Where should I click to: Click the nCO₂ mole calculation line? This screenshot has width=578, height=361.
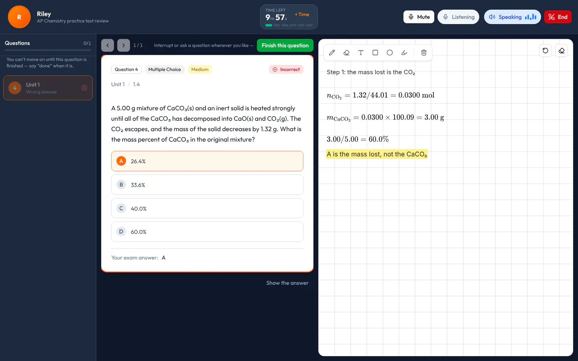click(x=381, y=95)
